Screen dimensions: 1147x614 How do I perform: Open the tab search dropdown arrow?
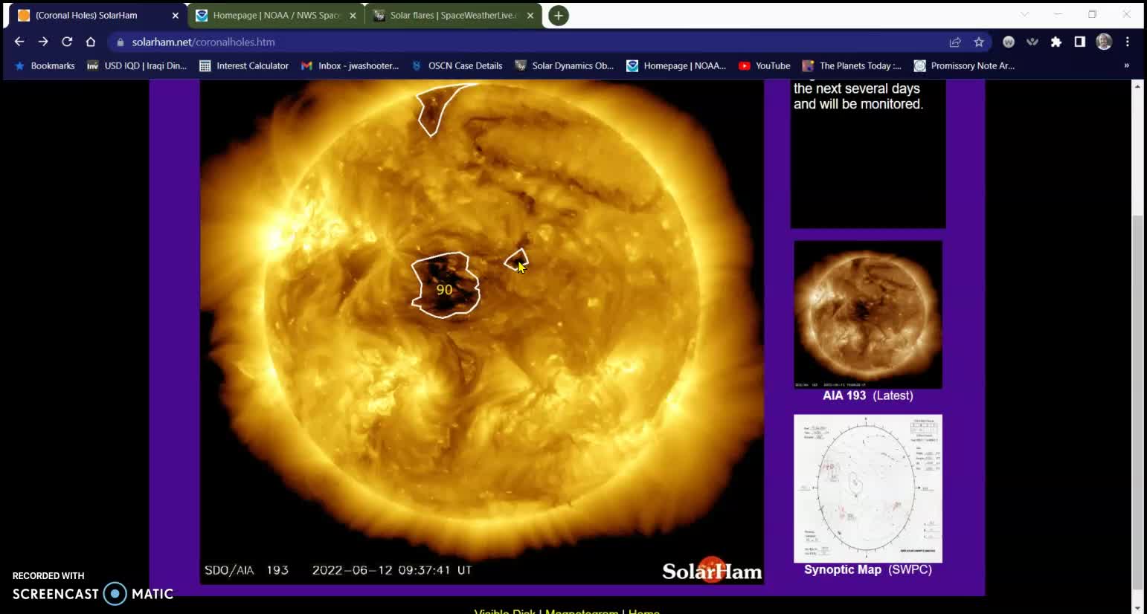1025,15
